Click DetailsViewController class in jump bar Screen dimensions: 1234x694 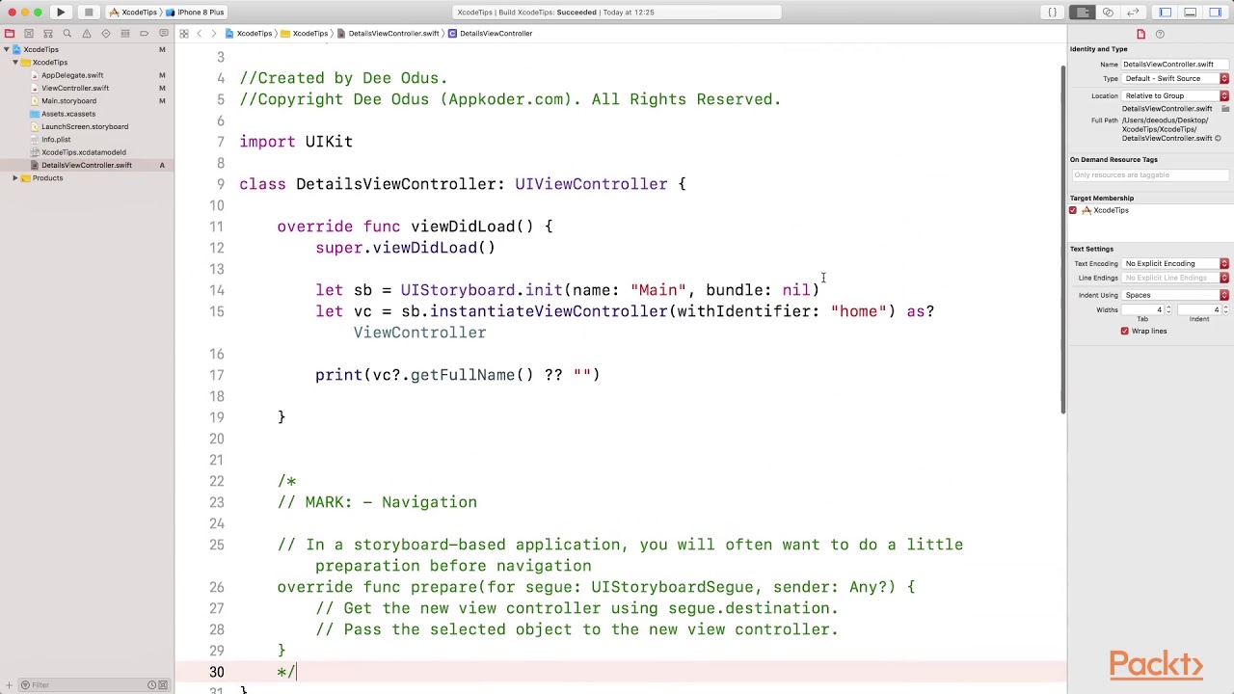tap(491, 34)
